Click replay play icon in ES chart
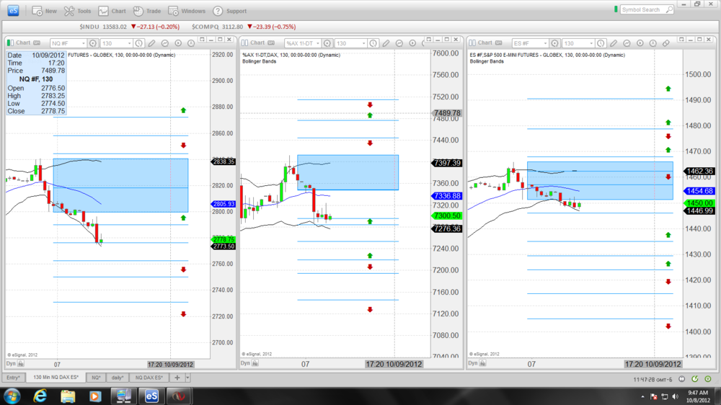The image size is (721, 405). pos(640,43)
